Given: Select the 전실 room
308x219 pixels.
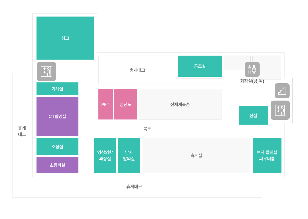Looking at the screenshot, I should click(x=253, y=115).
